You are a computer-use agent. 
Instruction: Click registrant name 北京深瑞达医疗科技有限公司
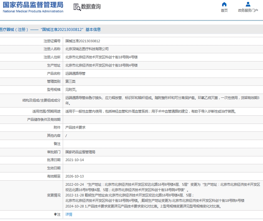(x=87, y=49)
